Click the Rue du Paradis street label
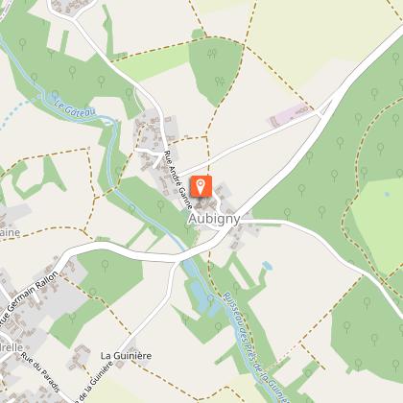This screenshot has width=403, height=403. click(x=40, y=372)
